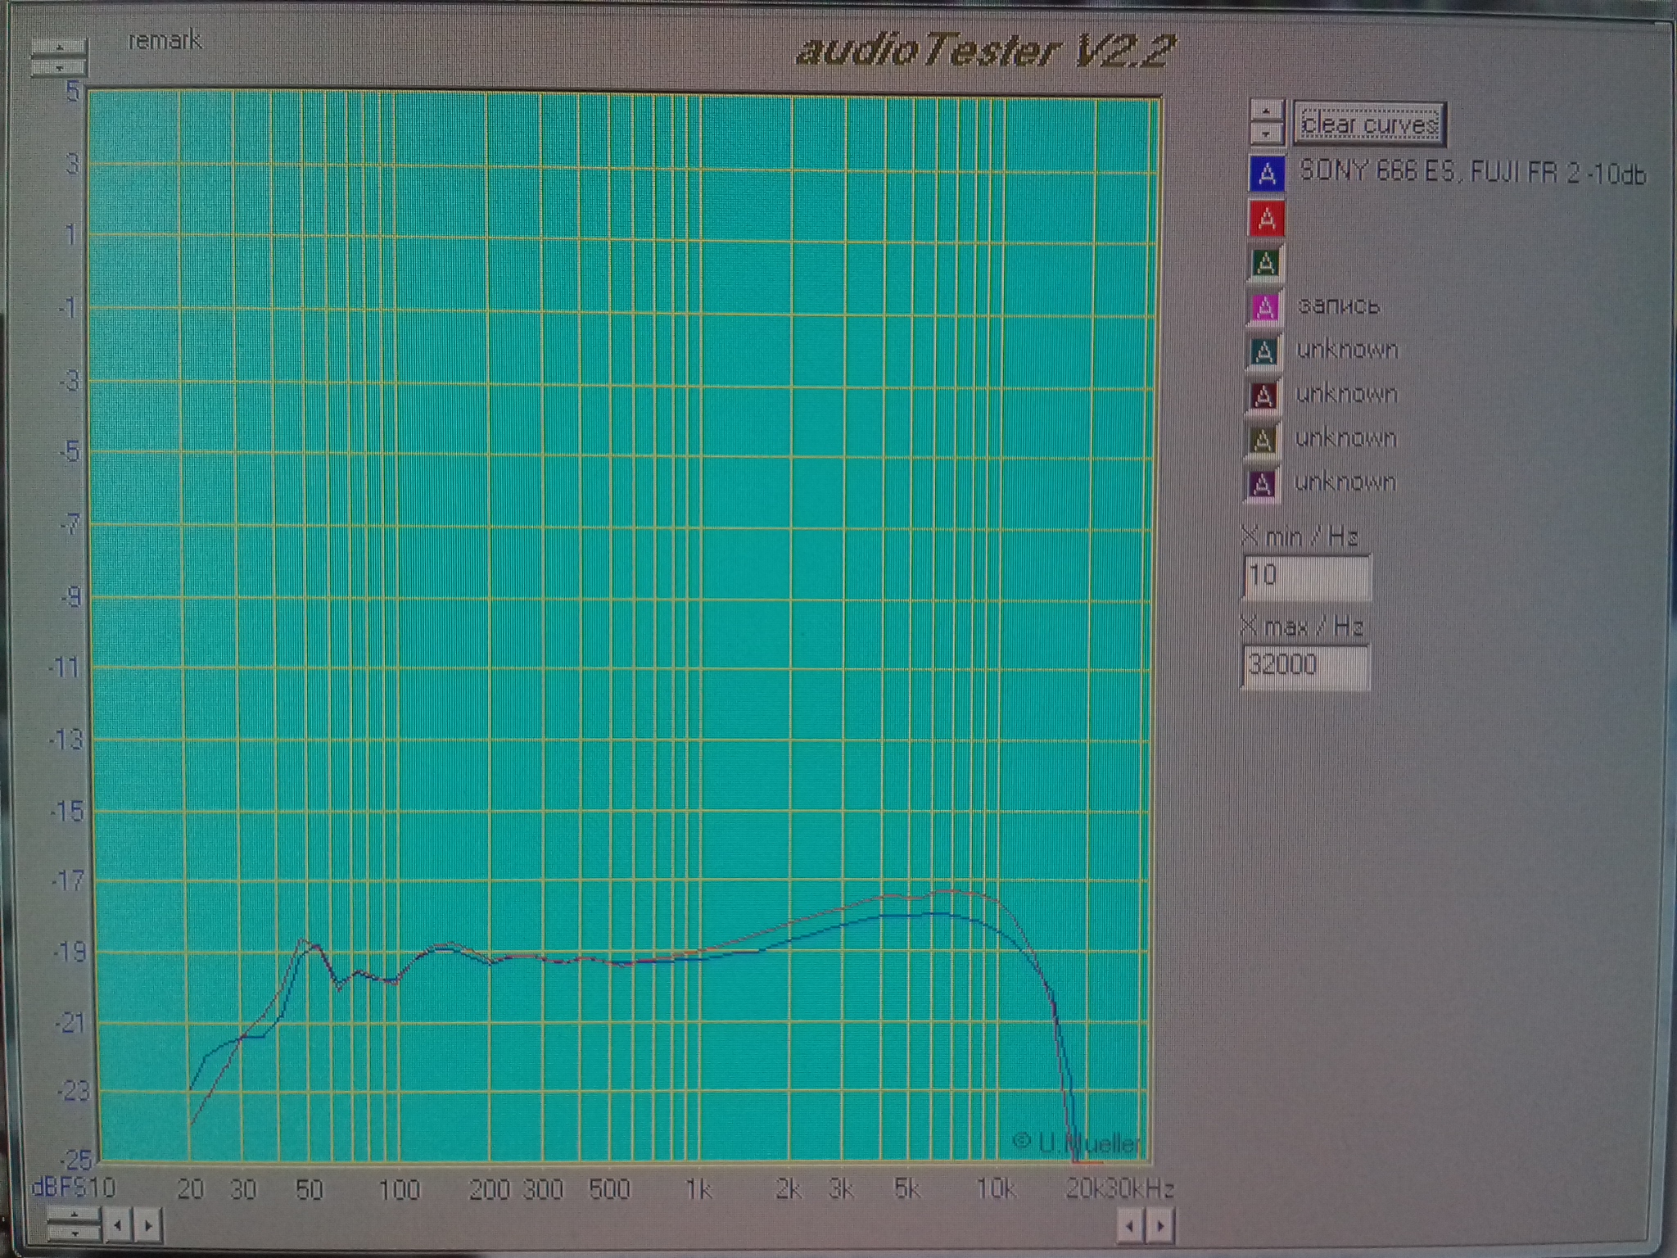The image size is (1677, 1258).
Task: Toggle the blue curve A button
Action: pos(1266,174)
